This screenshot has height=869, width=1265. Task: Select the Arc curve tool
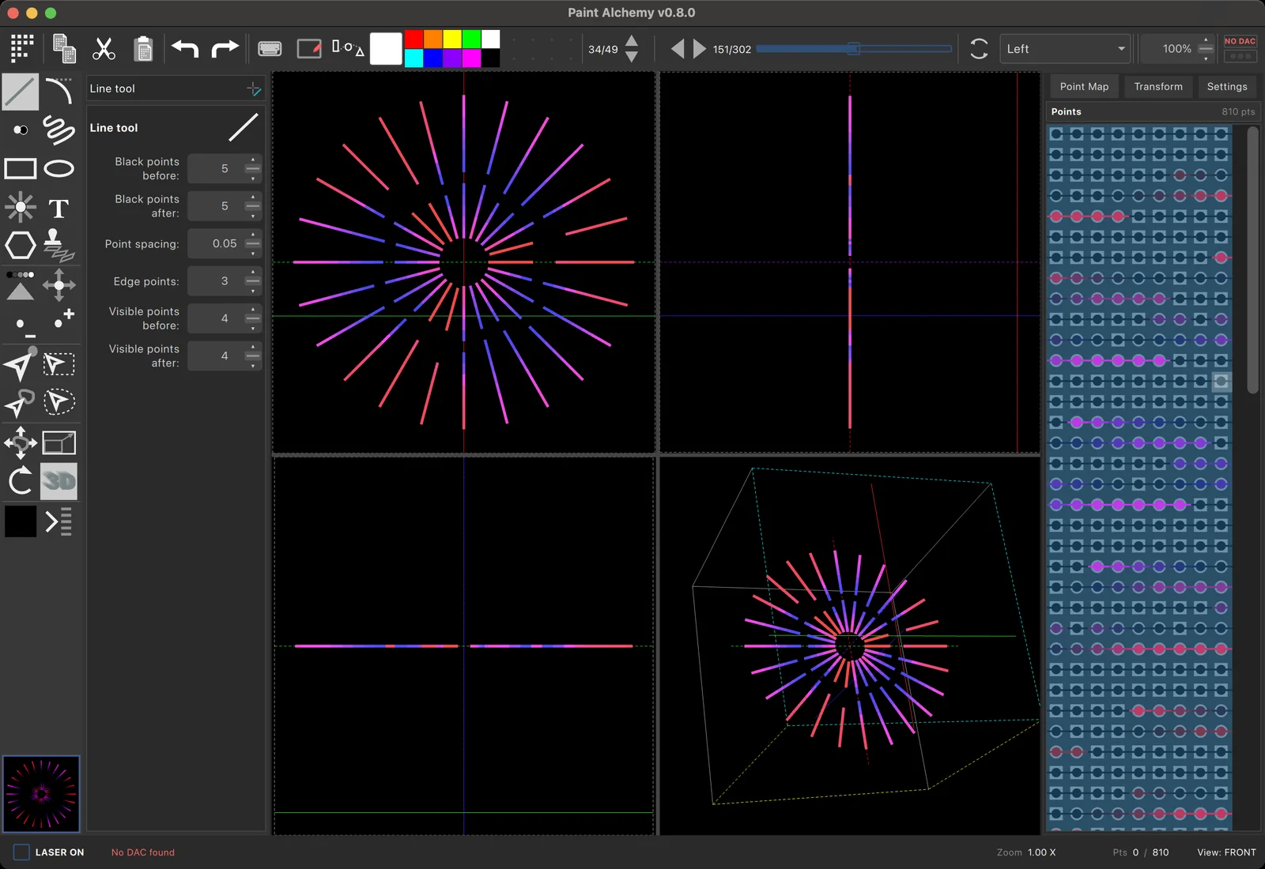[59, 92]
